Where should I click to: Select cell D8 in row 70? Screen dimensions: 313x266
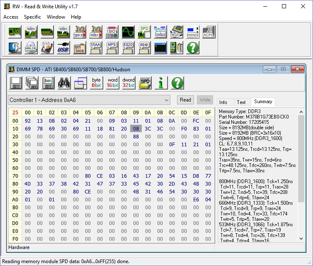click(196, 176)
